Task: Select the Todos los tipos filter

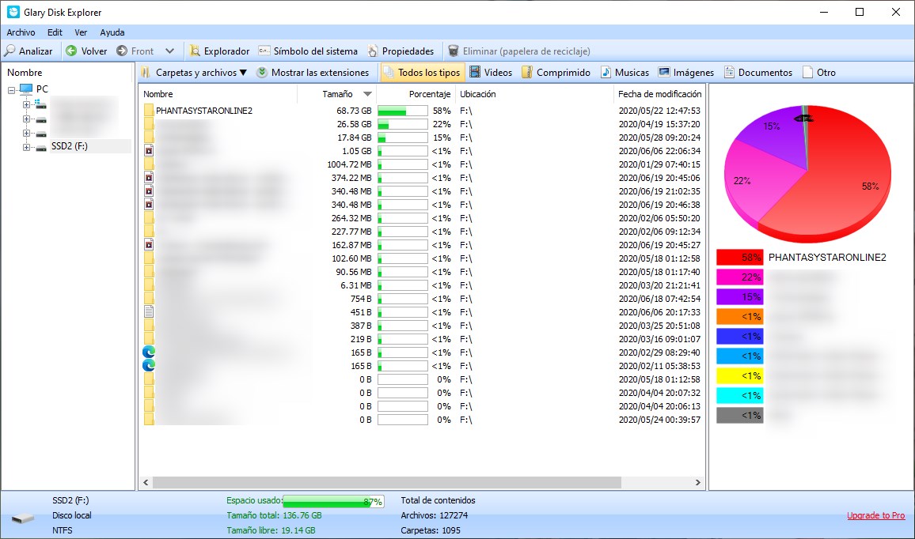Action: (x=423, y=72)
